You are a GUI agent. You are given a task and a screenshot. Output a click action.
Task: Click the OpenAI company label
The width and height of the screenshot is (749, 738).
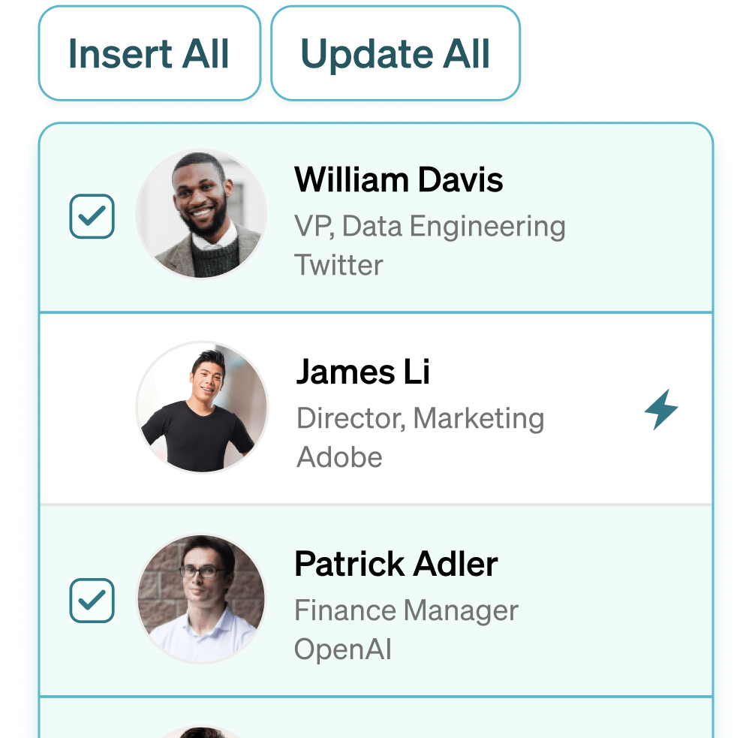343,649
